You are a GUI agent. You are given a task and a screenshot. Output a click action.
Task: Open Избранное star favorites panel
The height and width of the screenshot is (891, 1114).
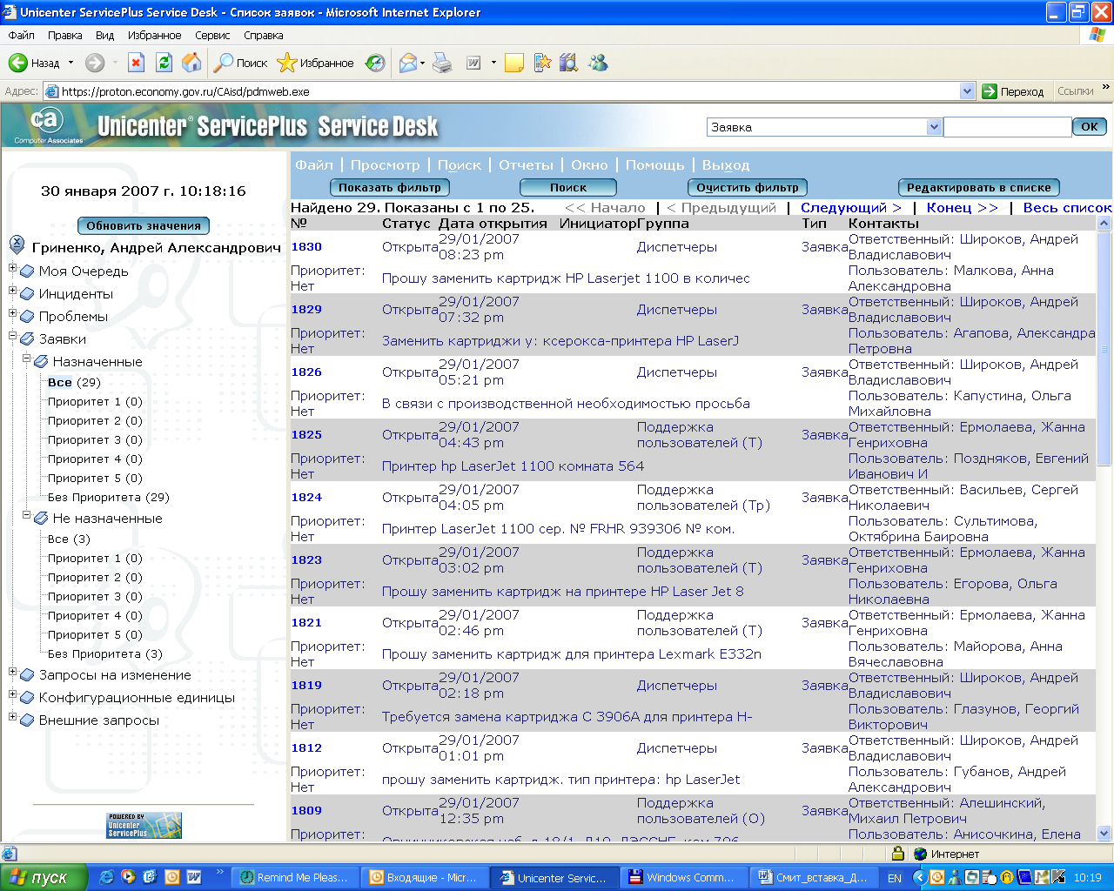point(316,63)
